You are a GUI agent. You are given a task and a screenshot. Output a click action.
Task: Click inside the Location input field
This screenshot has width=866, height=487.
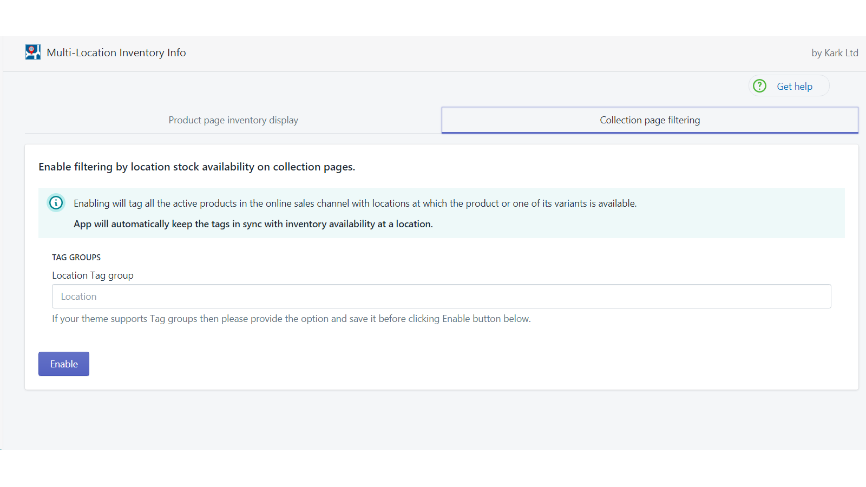click(441, 296)
